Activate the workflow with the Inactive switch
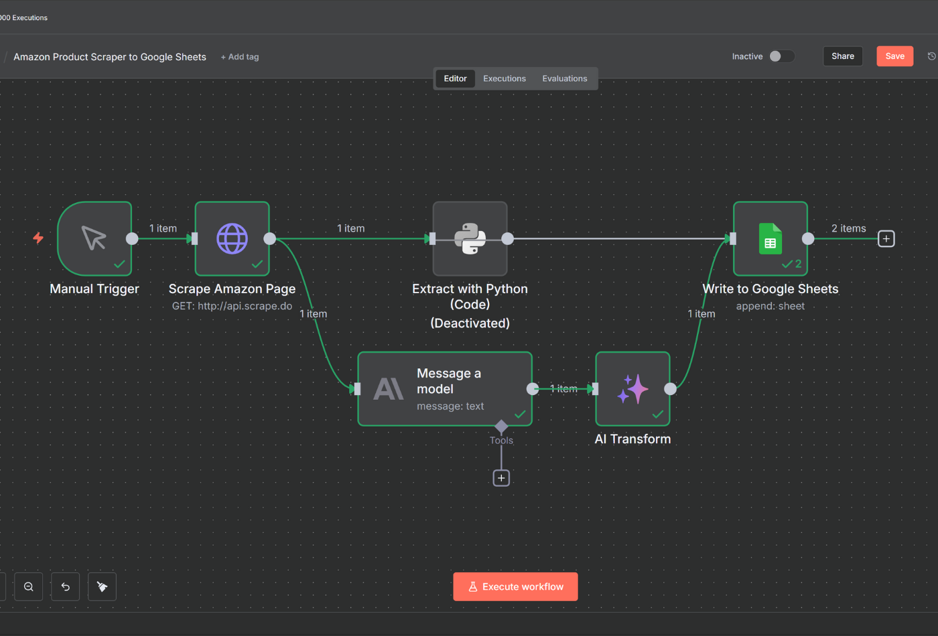The image size is (938, 636). pyautogui.click(x=781, y=56)
